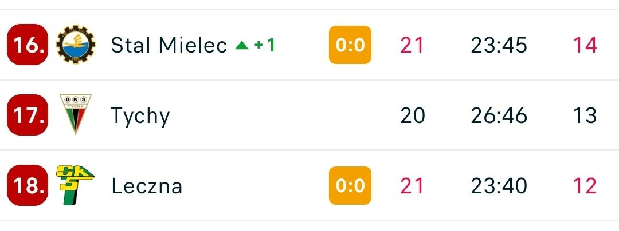Open Stal Mielec live score 0:0 badge
Viewport: 619px width, 231px height.
(x=350, y=45)
